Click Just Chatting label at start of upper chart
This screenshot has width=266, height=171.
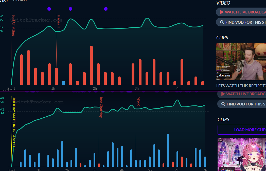[x=14, y=25]
